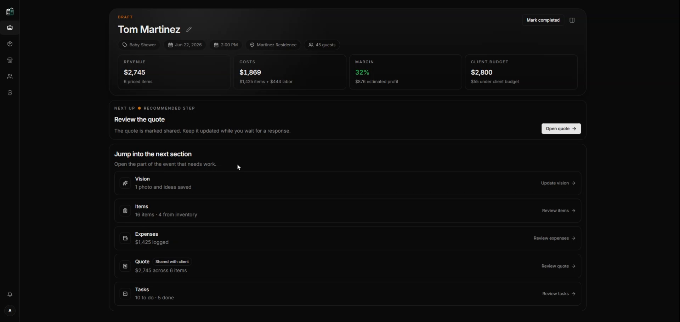Click the Review items link
Screen dimensions: 680x322
click(559, 211)
